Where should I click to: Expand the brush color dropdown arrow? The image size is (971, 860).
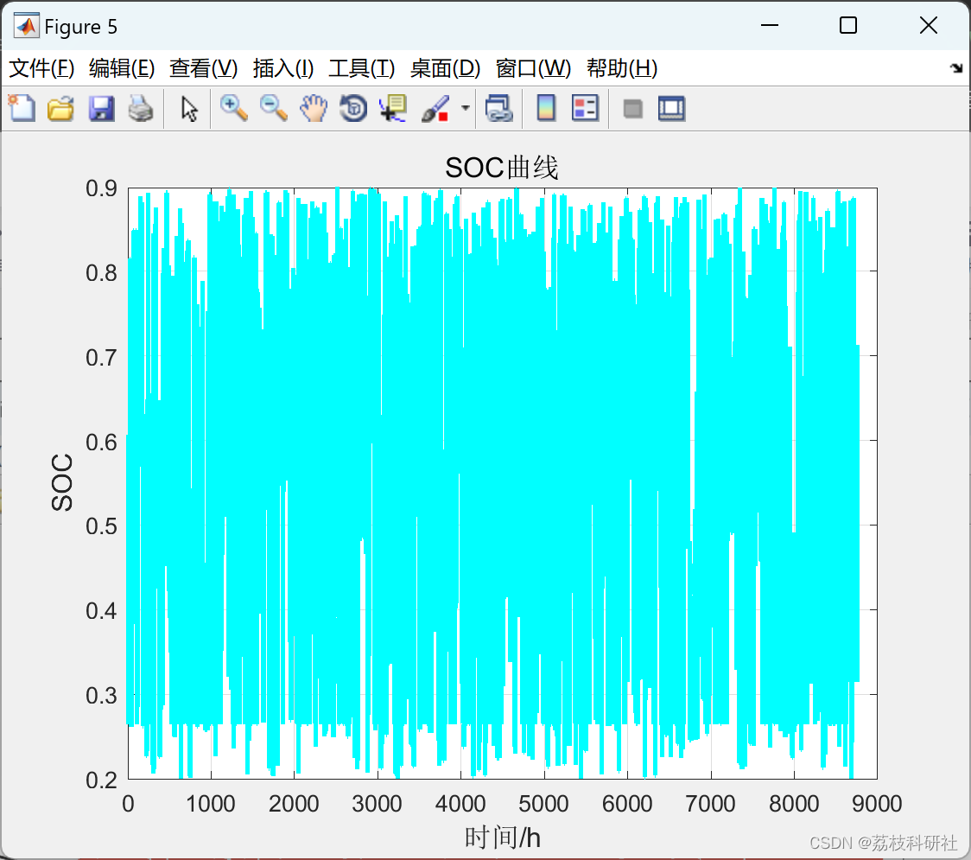[466, 108]
